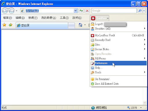The height and width of the screenshot is (111, 148).
Task: Click the magnifier Search button
Action: point(140,11)
